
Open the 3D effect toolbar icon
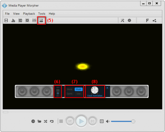point(20,20)
